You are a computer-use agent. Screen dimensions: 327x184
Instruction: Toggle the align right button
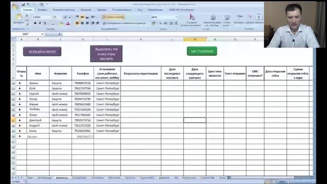click(87, 23)
